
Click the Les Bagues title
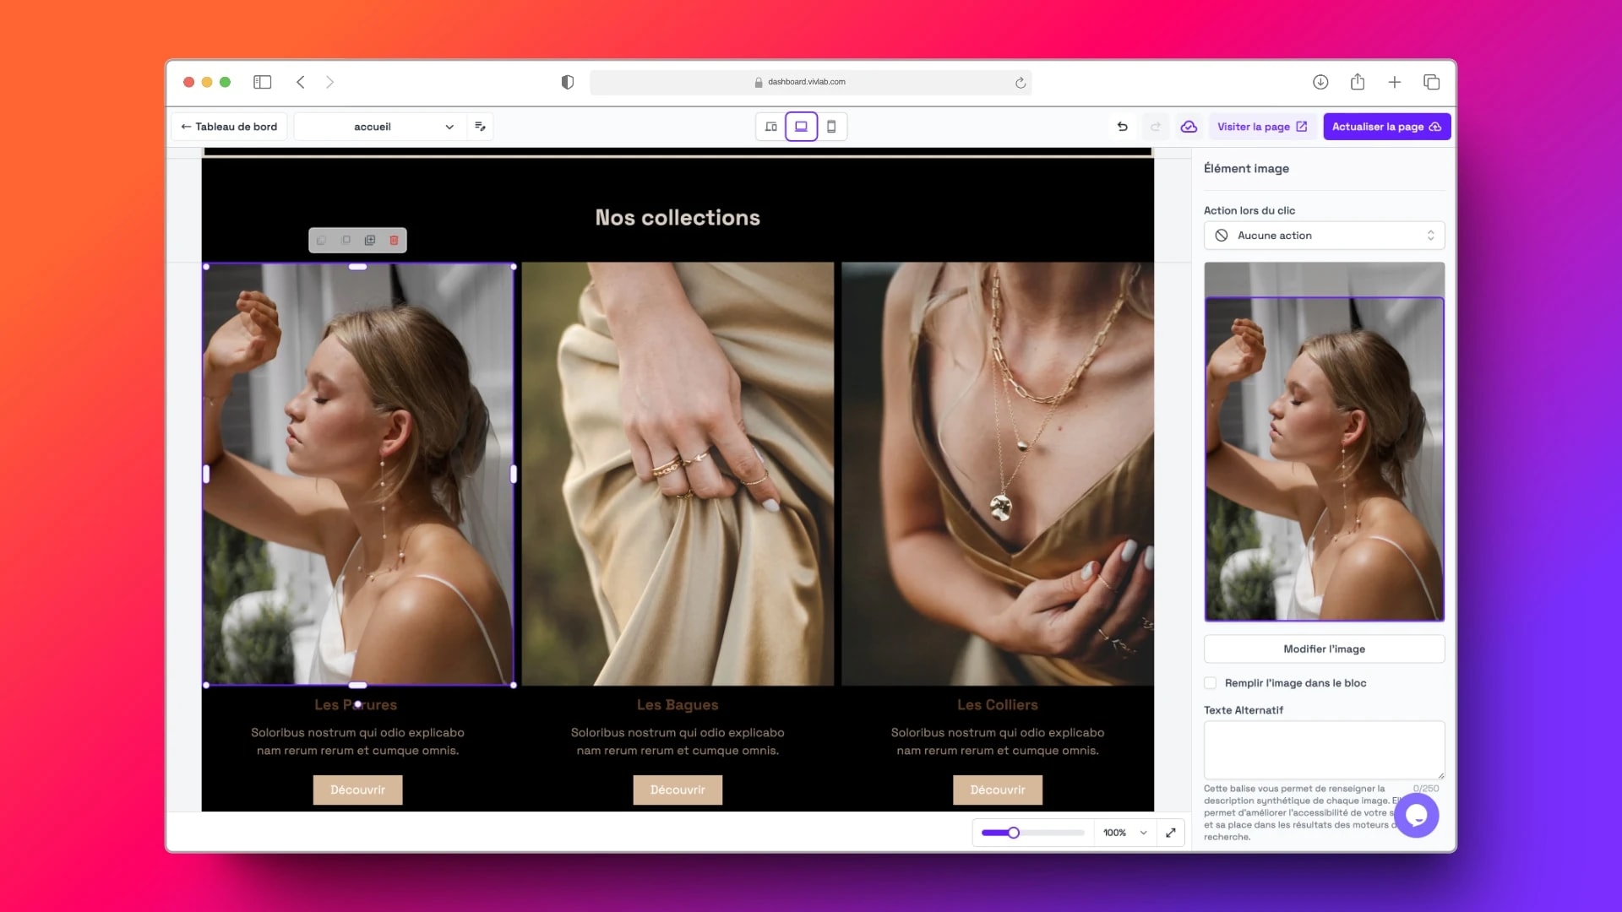(678, 704)
